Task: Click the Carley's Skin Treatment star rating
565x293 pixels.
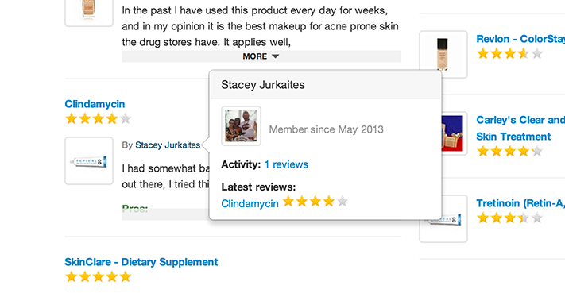Action: [x=509, y=151]
